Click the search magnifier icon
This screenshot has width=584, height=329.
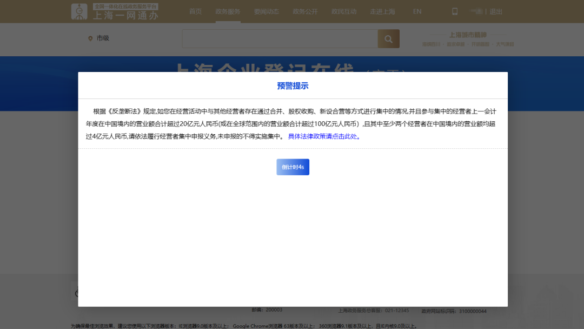pos(388,39)
